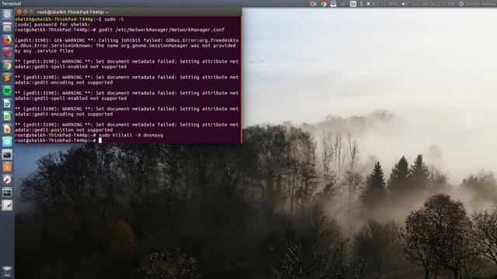
Task: Open the keyboard layout indicator
Action: (353, 4)
